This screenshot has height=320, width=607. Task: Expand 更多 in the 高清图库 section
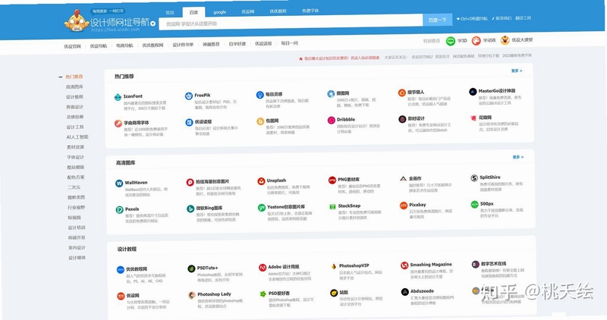click(x=518, y=157)
